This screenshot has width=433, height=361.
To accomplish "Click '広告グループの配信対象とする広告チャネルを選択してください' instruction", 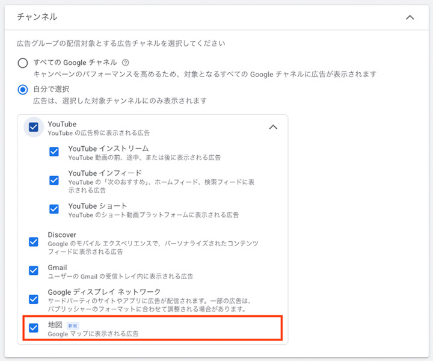I will [x=121, y=43].
